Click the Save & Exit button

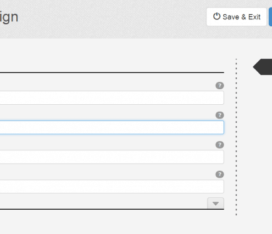point(236,17)
